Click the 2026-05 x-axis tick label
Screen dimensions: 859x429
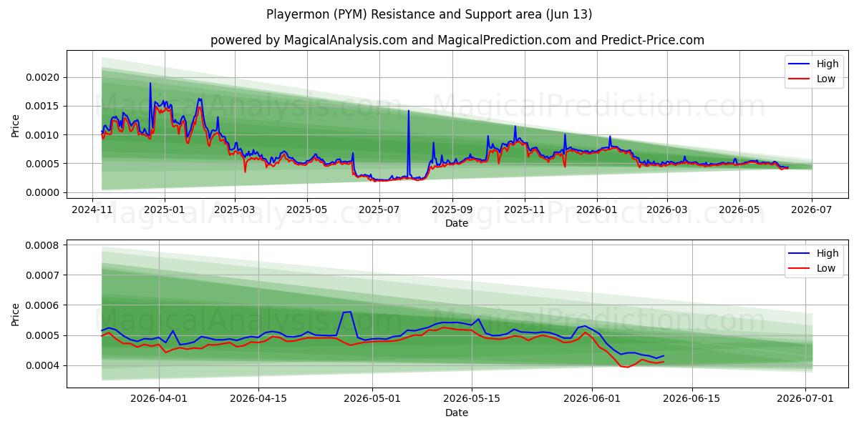[x=739, y=209]
